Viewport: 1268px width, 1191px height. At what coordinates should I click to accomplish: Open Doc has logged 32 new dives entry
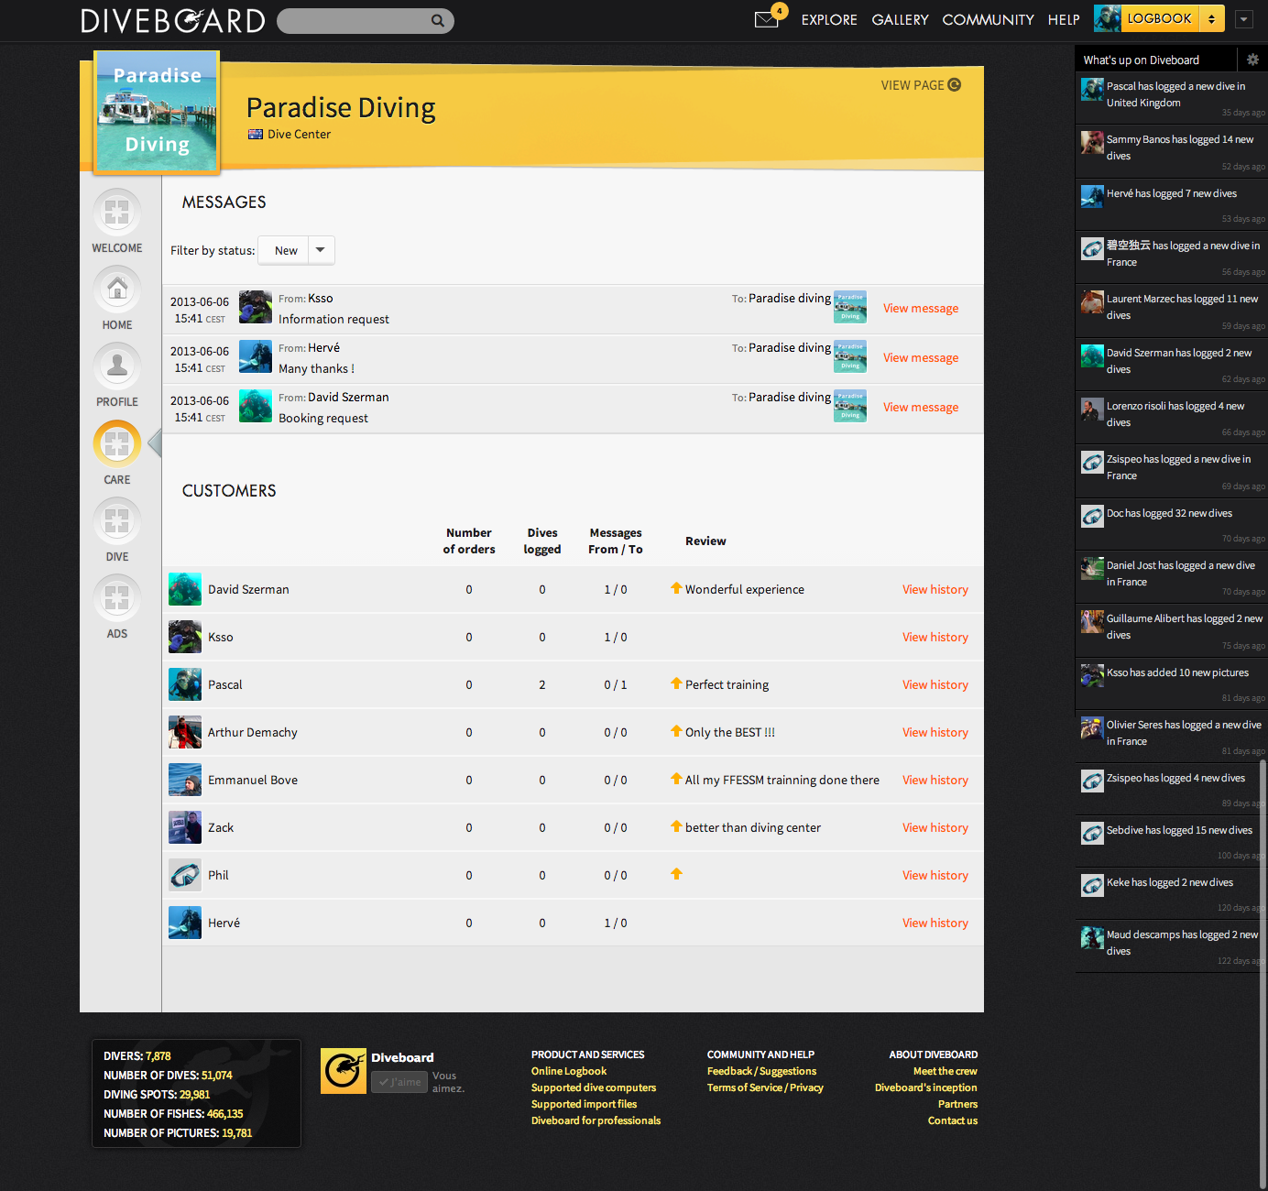[x=1172, y=524]
